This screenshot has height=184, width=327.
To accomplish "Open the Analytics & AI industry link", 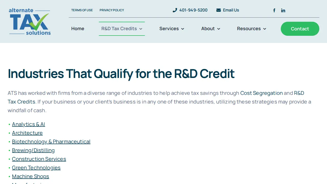I will tap(28, 124).
